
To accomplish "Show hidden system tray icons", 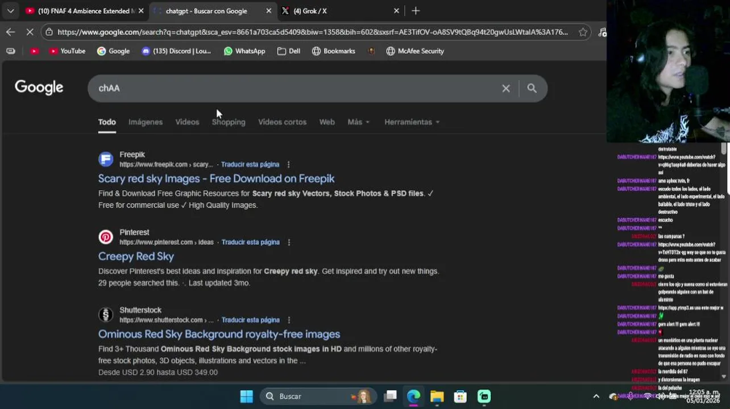I will coord(596,397).
